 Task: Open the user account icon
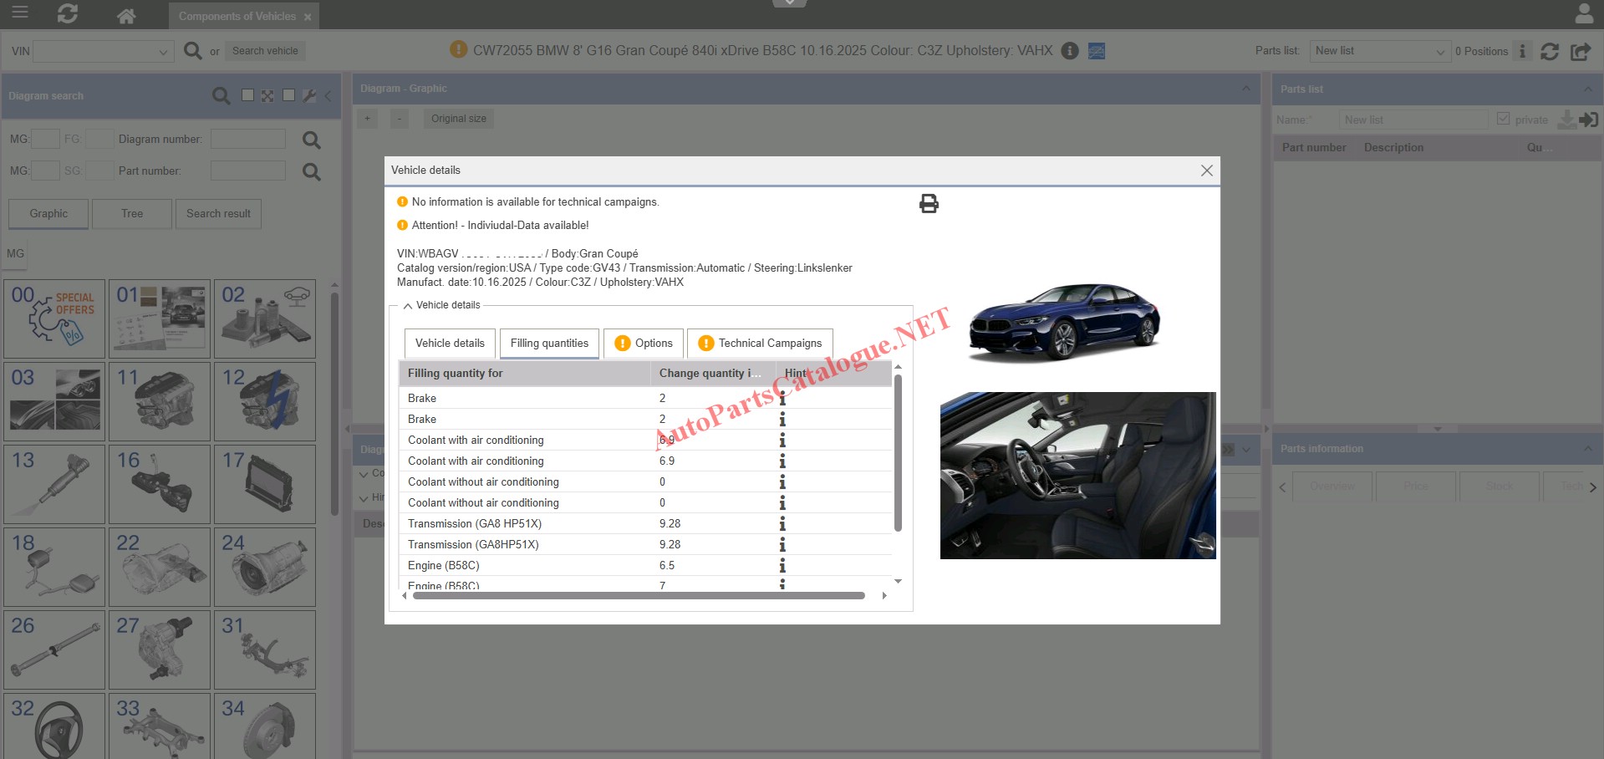1583,14
